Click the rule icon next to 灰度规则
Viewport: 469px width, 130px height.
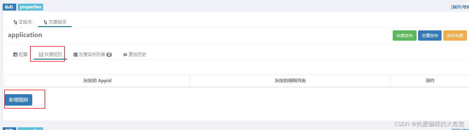(x=41, y=55)
